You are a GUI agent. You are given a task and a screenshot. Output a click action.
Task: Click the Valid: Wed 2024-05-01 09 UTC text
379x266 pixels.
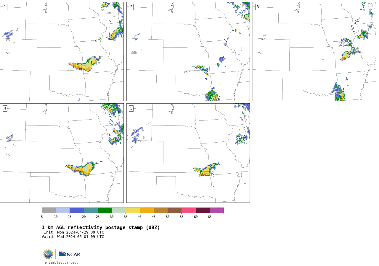73,237
